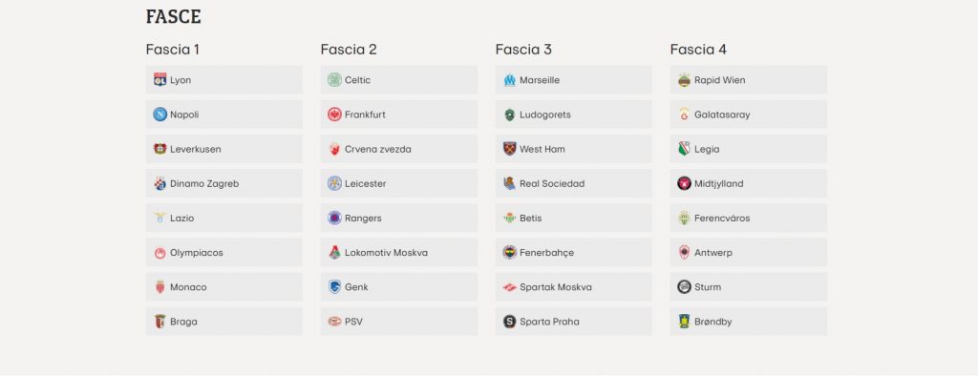978x376 pixels.
Task: Open the Olympiacos team entry
Action: click(x=224, y=253)
